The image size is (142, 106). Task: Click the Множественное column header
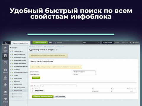point(132,89)
